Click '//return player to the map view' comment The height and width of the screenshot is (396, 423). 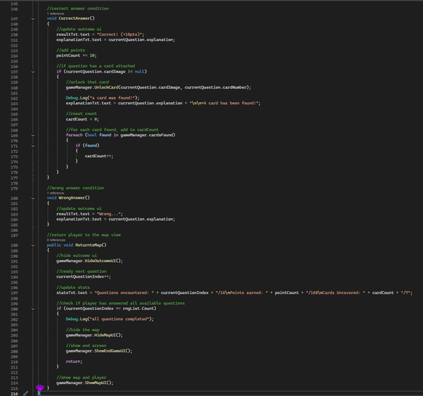84,235
